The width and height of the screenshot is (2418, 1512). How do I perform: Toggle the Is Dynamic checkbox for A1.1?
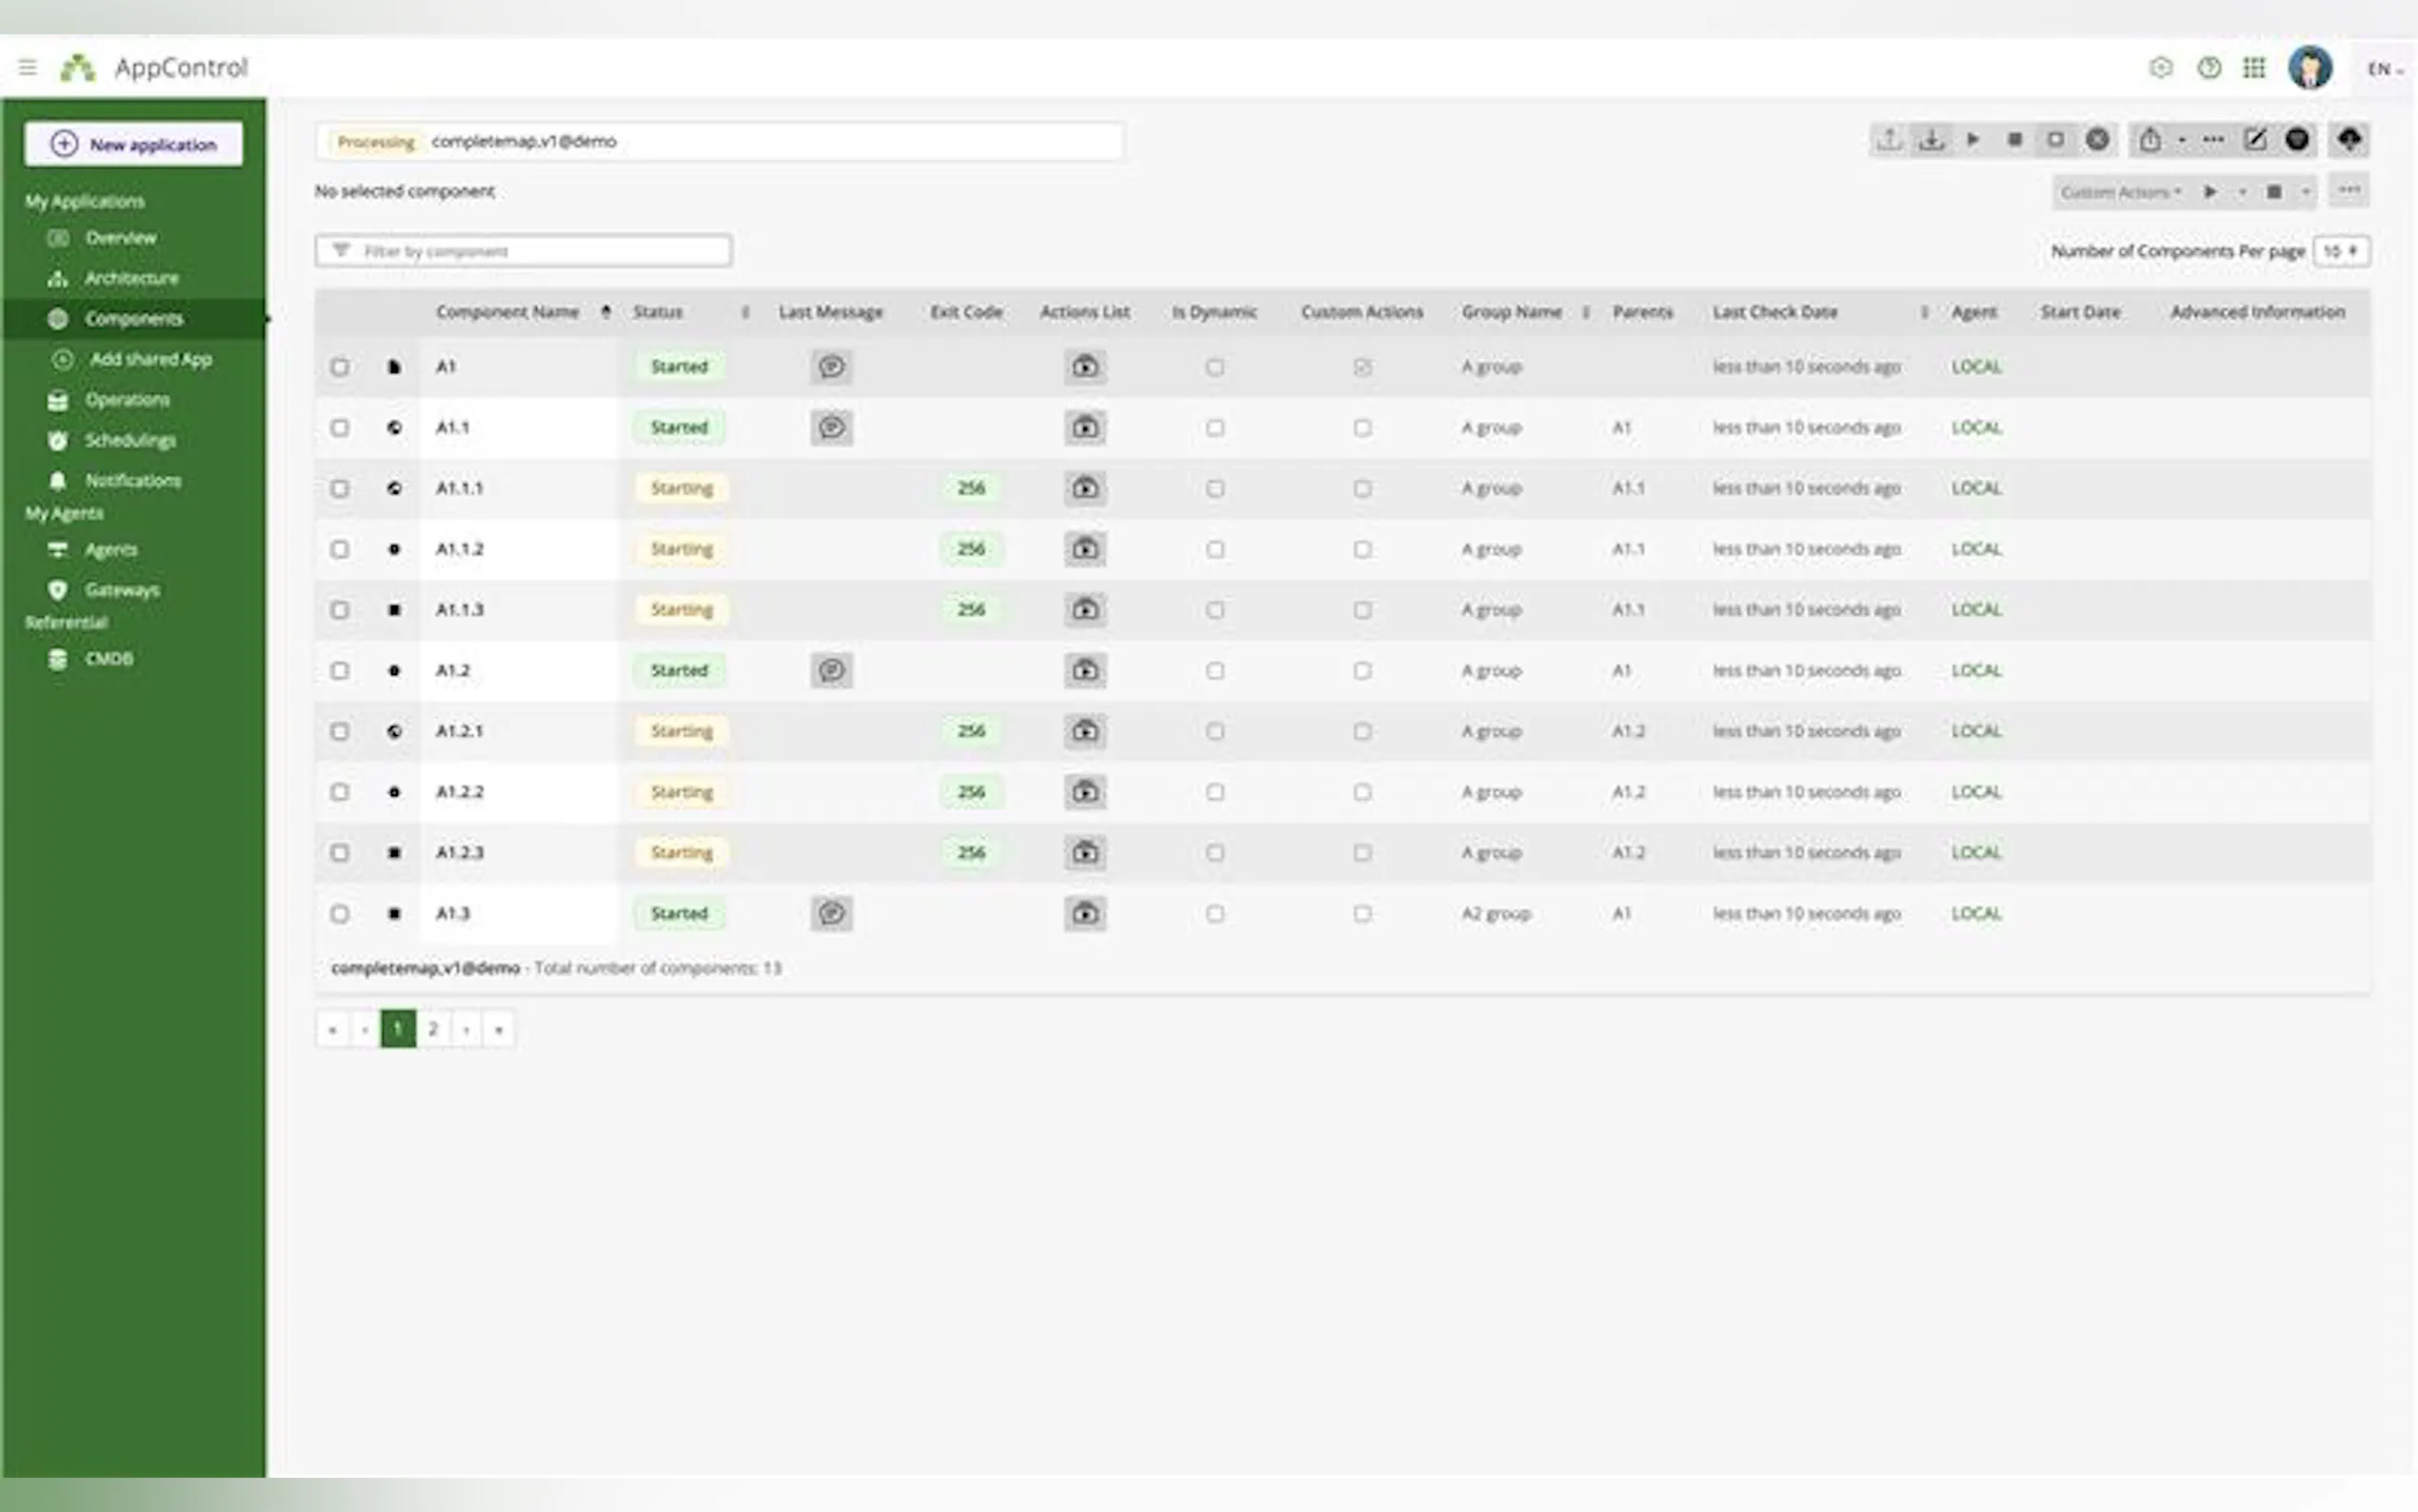point(1215,428)
